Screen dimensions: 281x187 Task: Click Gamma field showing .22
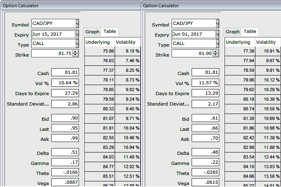(205, 162)
